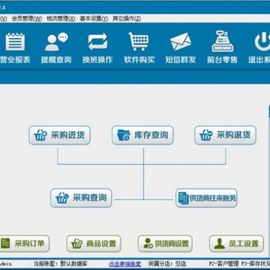Click the 采购订单 button
The height and width of the screenshot is (270, 270).
(25, 244)
